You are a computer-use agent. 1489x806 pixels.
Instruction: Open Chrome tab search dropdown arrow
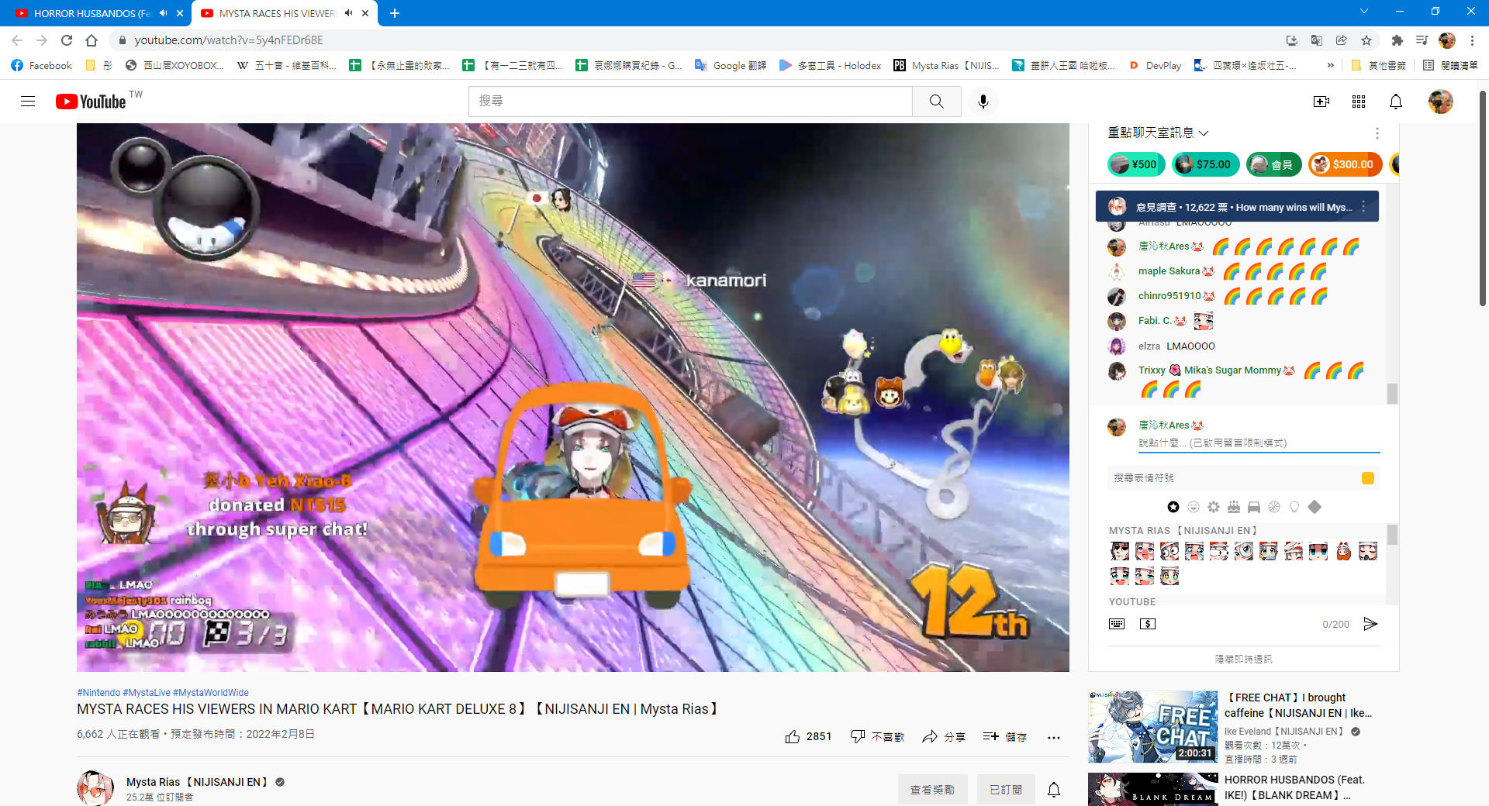1364,12
